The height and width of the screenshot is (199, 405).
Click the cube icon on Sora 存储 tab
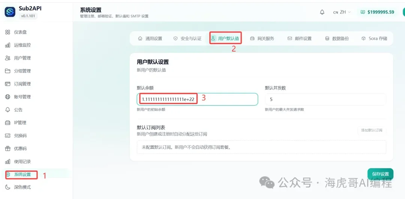(363, 39)
